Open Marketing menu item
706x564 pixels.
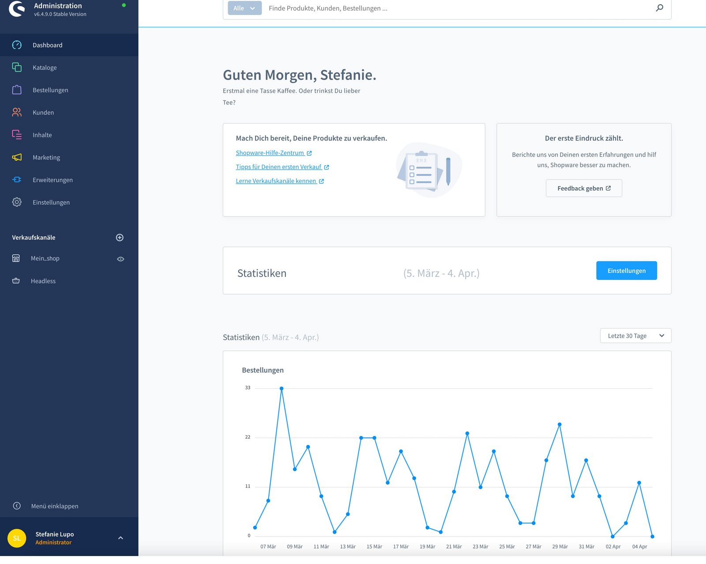tap(69, 157)
